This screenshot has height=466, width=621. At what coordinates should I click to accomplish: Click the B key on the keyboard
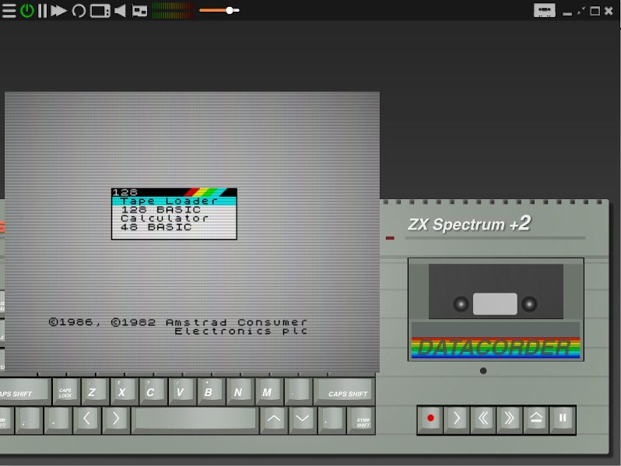[211, 391]
